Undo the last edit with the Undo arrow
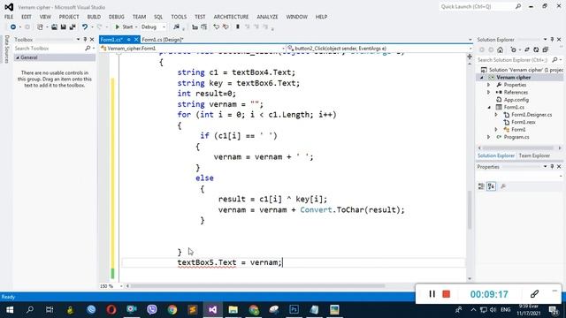 point(85,27)
